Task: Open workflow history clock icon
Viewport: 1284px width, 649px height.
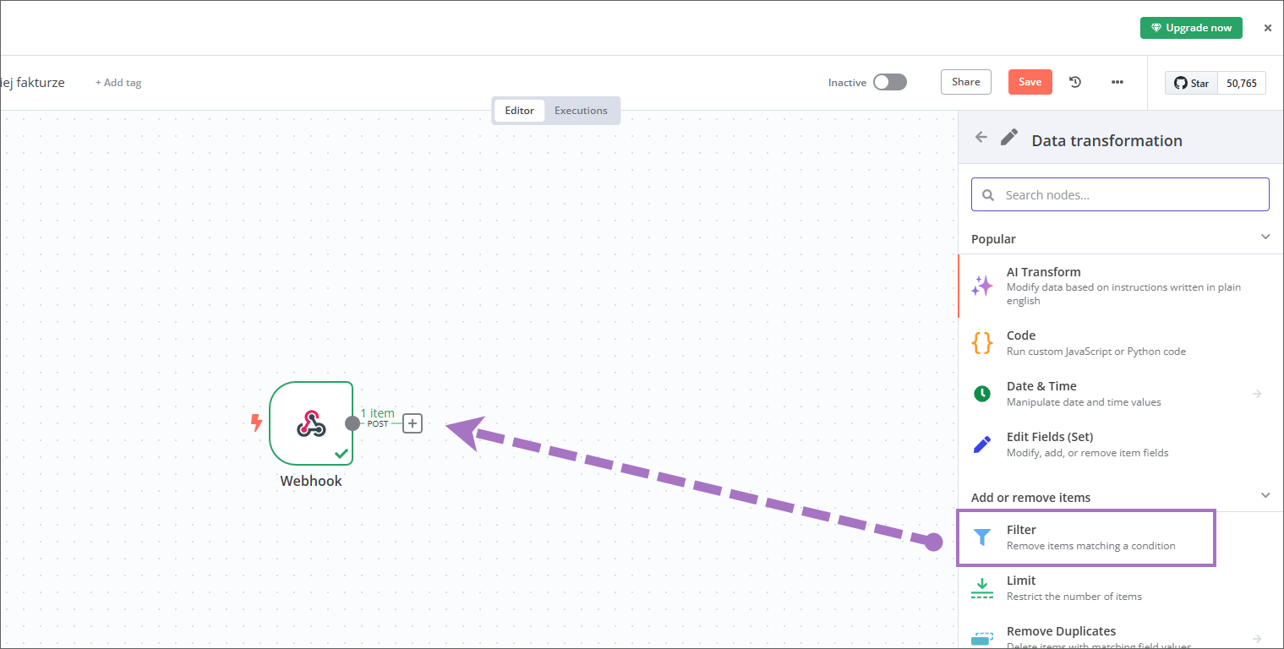Action: tap(1075, 82)
